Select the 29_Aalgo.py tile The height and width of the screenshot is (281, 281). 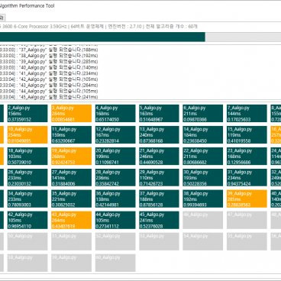(159, 178)
